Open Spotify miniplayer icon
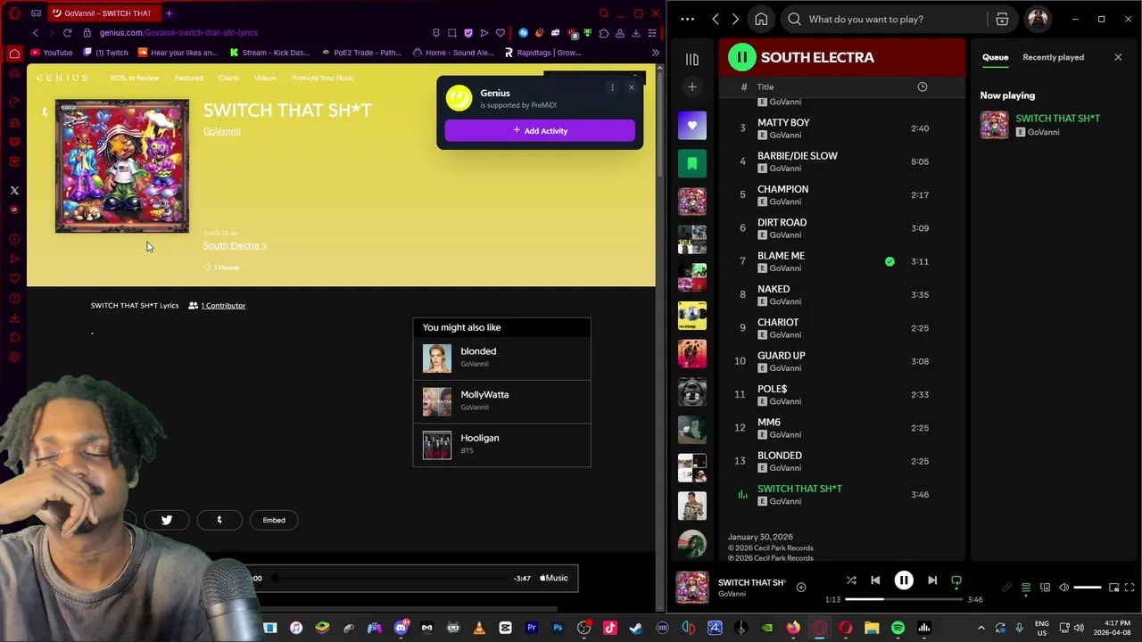 click(1112, 588)
